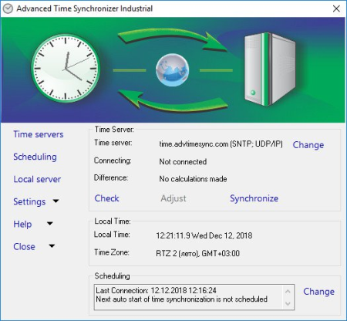Viewport: 347px width, 321px height.
Task: Synchronize time with the server
Action: coord(254,198)
